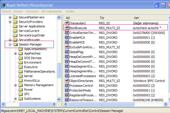Expand the SubSystems key
This screenshot has height=113, width=170.
click(15, 99)
